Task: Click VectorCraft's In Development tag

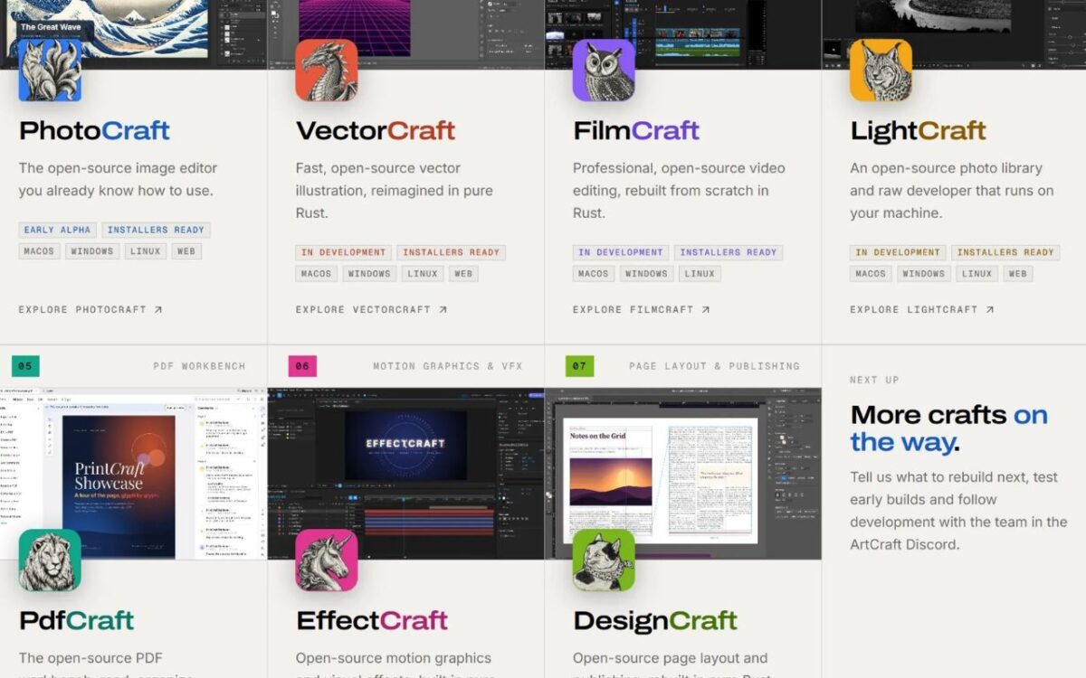Action: point(344,252)
